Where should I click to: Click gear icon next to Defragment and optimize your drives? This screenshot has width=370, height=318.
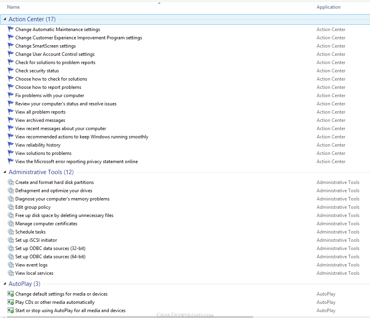click(11, 190)
